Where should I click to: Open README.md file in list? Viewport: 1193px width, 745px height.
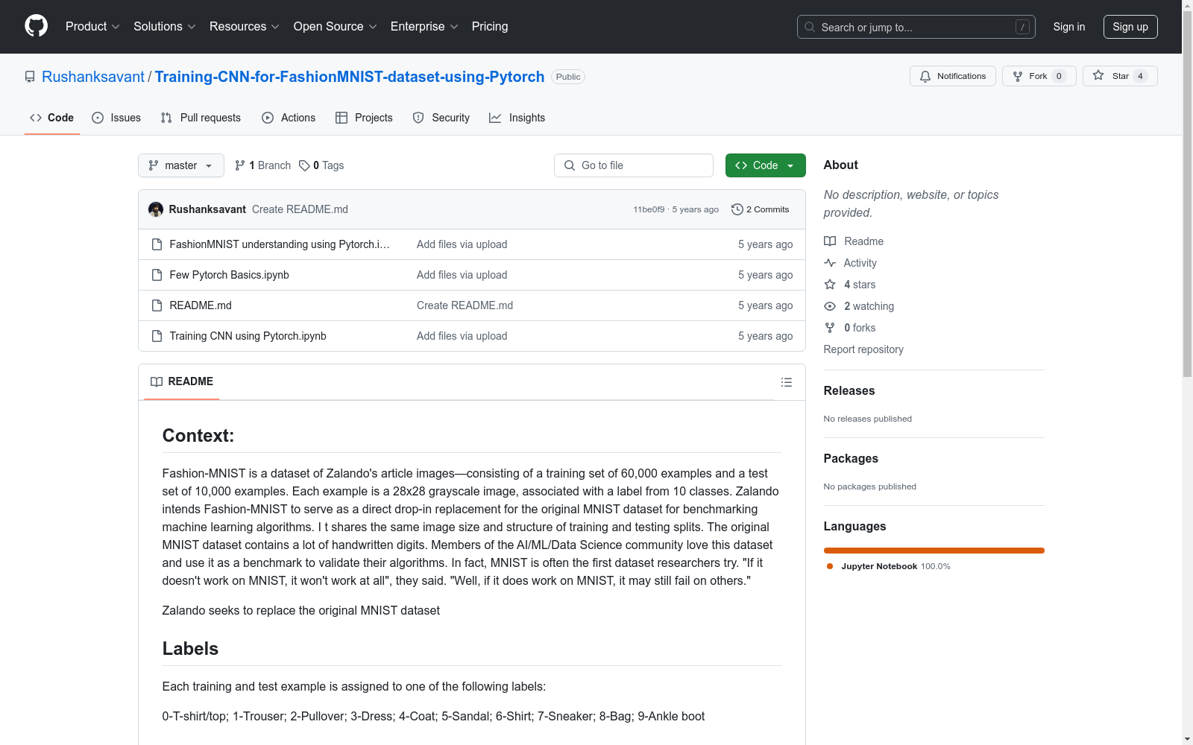tap(201, 305)
